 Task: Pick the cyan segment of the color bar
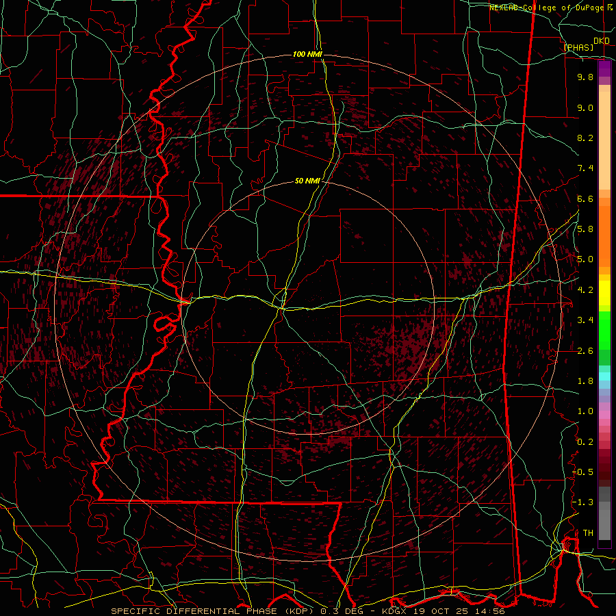[604, 376]
